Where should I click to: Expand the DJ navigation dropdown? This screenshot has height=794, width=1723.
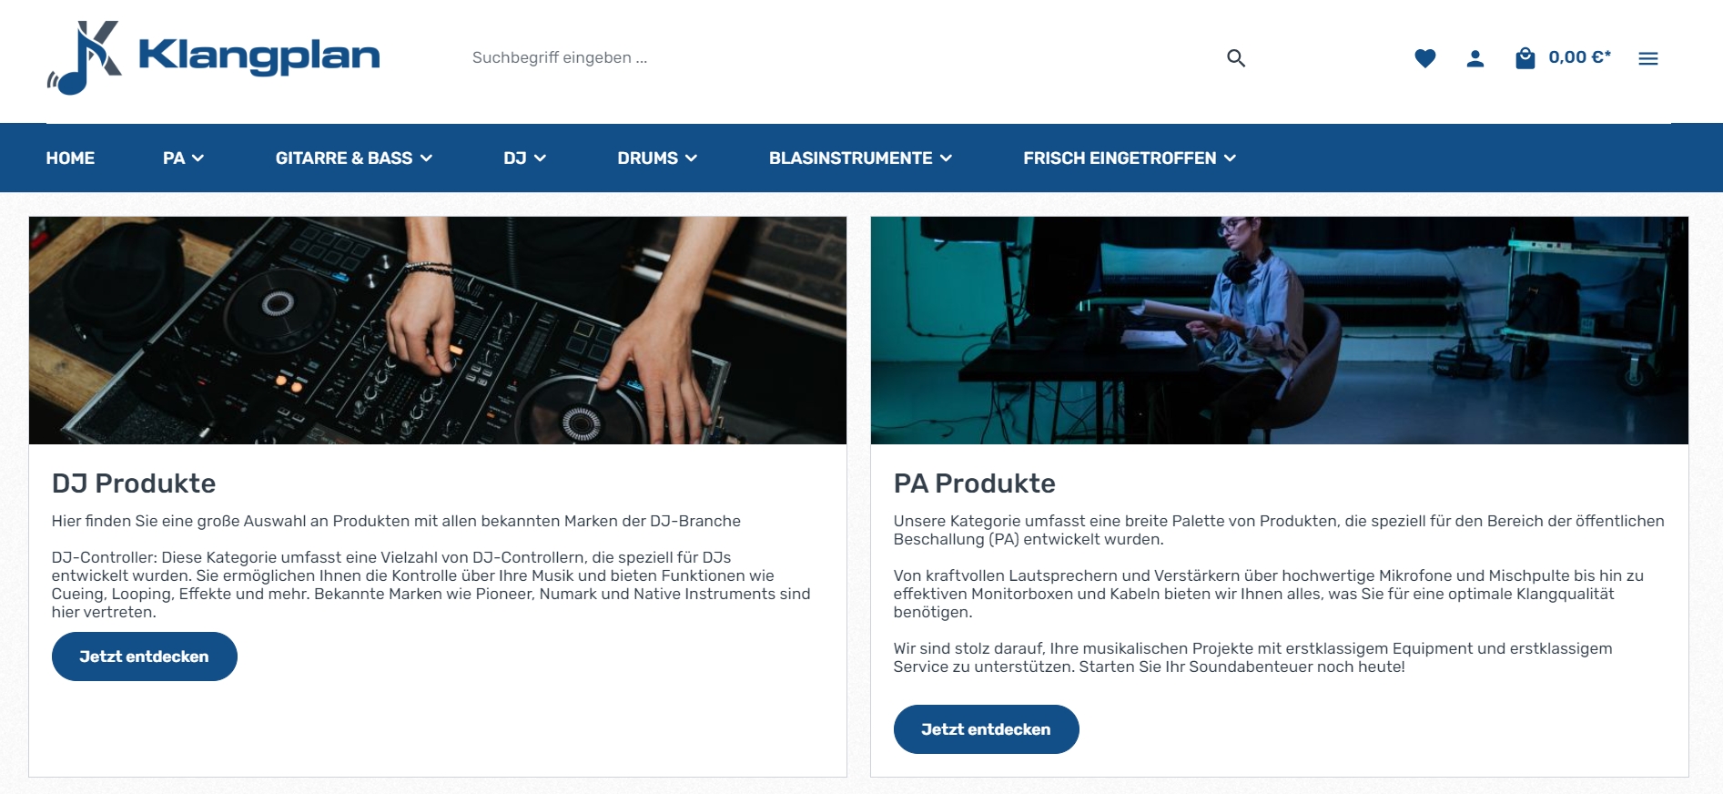525,158
